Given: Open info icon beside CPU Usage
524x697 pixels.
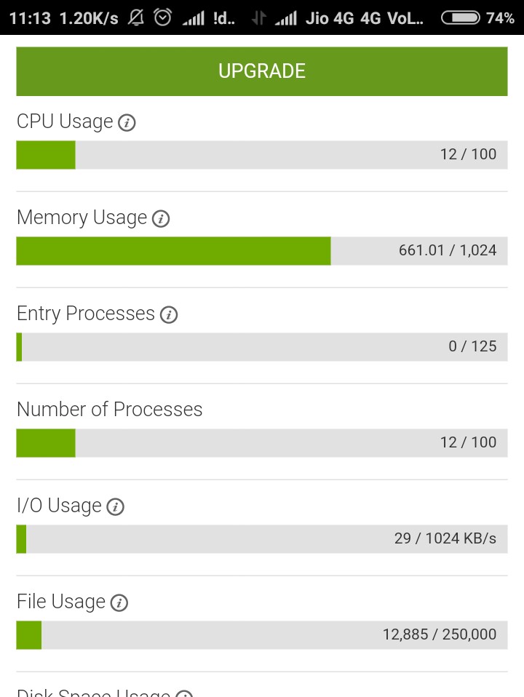Looking at the screenshot, I should tap(127, 123).
